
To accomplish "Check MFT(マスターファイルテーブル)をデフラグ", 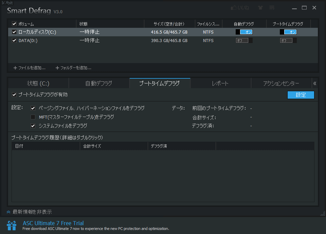I will [33, 117].
